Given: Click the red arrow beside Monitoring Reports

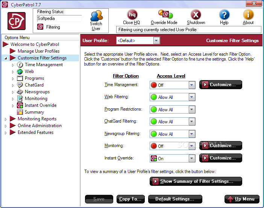Looking at the screenshot, I should (x=13, y=119).
